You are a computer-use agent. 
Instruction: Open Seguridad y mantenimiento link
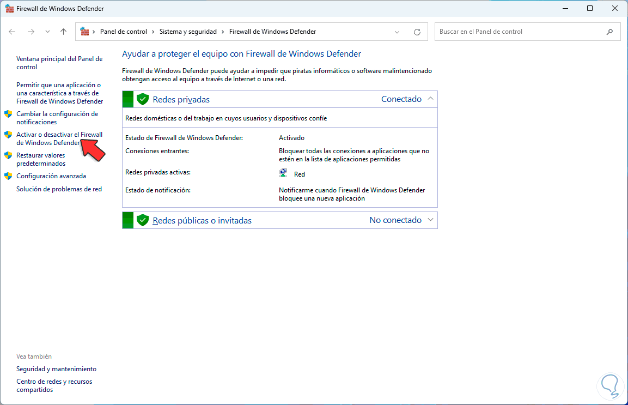(57, 369)
